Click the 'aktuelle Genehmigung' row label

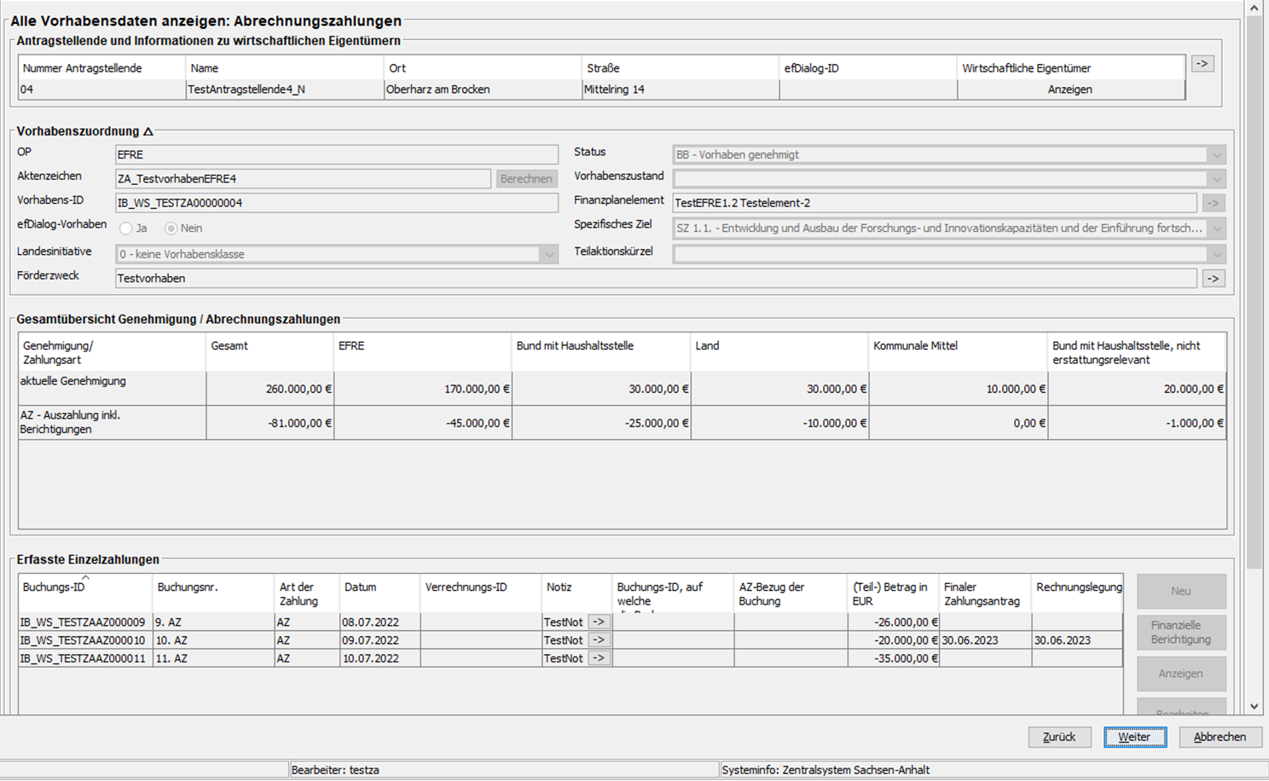tap(73, 381)
